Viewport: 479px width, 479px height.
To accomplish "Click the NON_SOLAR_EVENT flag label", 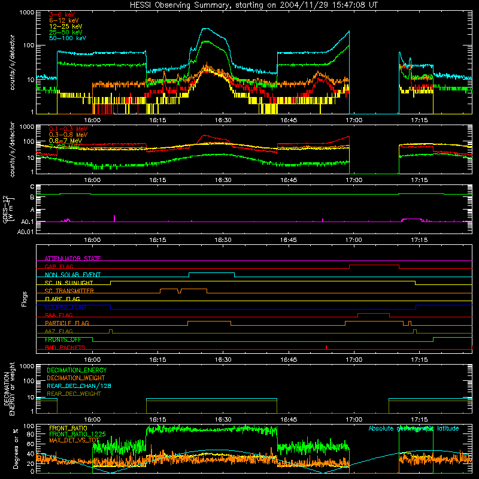I will (x=72, y=275).
